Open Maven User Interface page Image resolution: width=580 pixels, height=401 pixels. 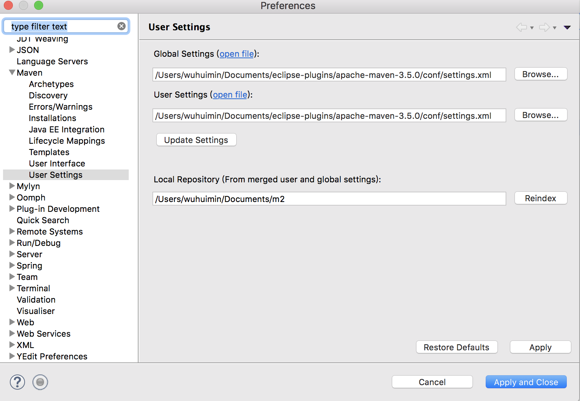57,163
